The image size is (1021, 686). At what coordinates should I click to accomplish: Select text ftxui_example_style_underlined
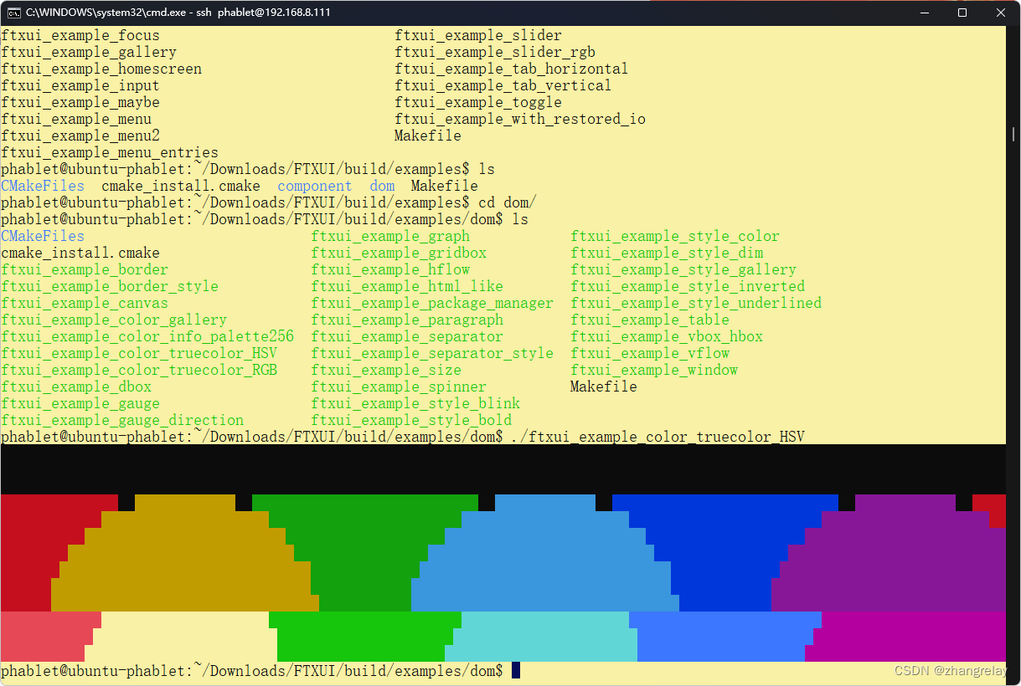tap(696, 303)
